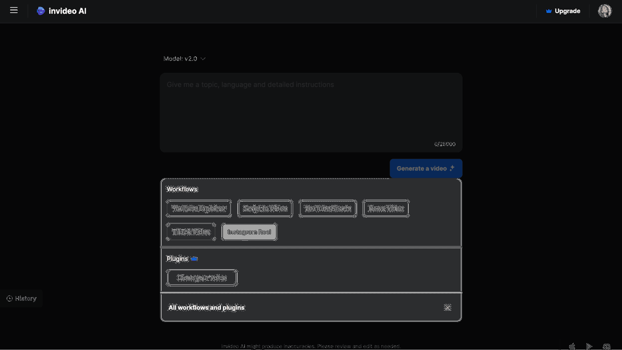Choose the TikTok Video workflow
Viewport: 622px width, 350px height.
tap(191, 232)
